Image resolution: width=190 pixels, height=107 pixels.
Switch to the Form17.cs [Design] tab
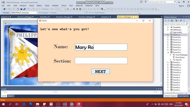click(x=24, y=17)
